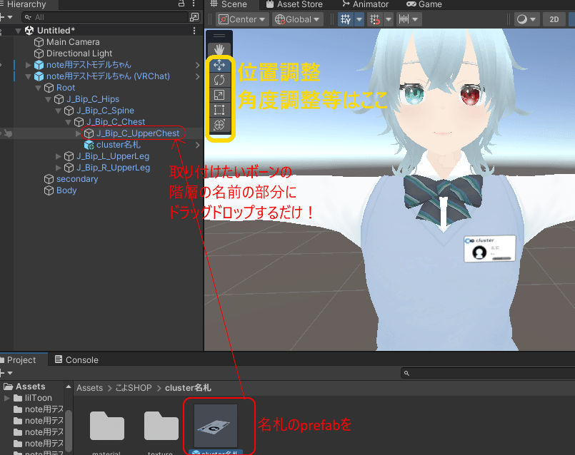Open the Untitled scene options menu
575x455 pixels.
point(194,31)
